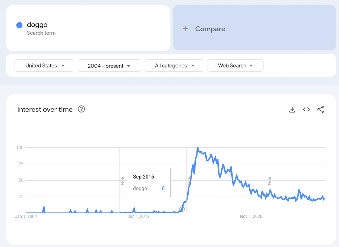This screenshot has width=339, height=247.
Task: Expand the United States region dropdown
Action: tap(44, 66)
